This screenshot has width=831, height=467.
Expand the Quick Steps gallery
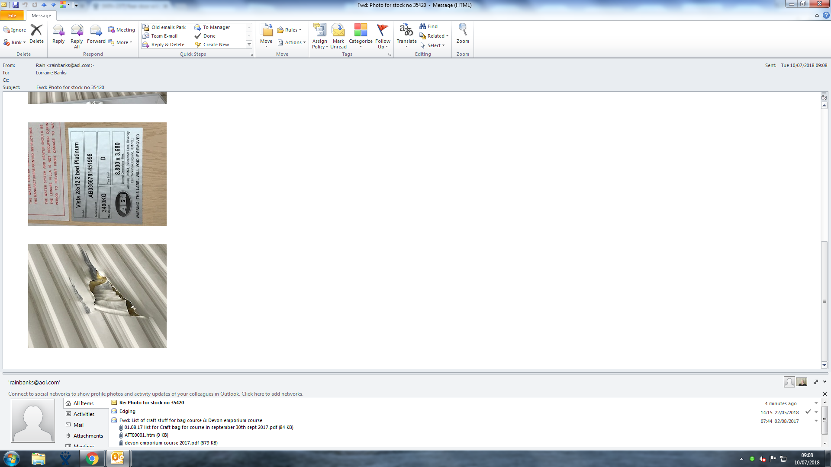point(249,45)
